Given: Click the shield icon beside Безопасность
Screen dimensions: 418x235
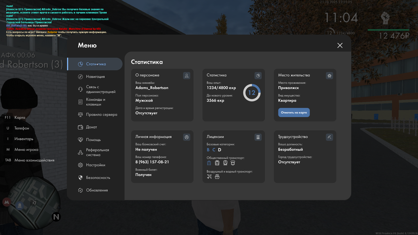Looking at the screenshot, I should click(80, 178).
